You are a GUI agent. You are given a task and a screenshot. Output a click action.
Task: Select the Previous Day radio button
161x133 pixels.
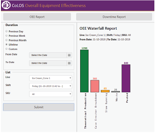click(7, 31)
